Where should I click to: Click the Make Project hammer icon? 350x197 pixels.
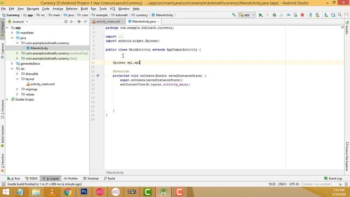(x=234, y=15)
